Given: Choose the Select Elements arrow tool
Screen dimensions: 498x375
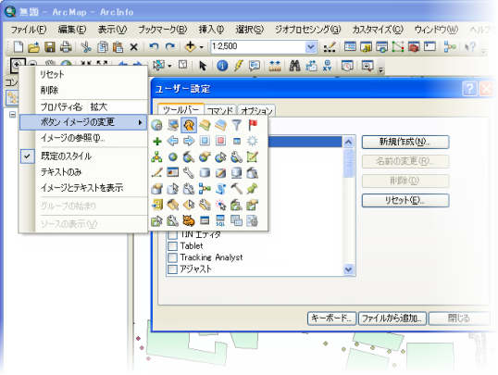Looking at the screenshot, I should coord(203,66).
